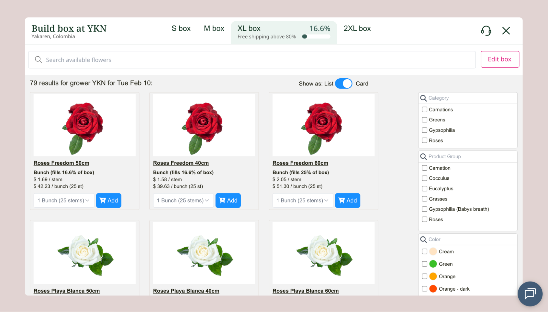Image resolution: width=548 pixels, height=312 pixels.
Task: Click the Green color swatch filter
Action: click(x=433, y=264)
